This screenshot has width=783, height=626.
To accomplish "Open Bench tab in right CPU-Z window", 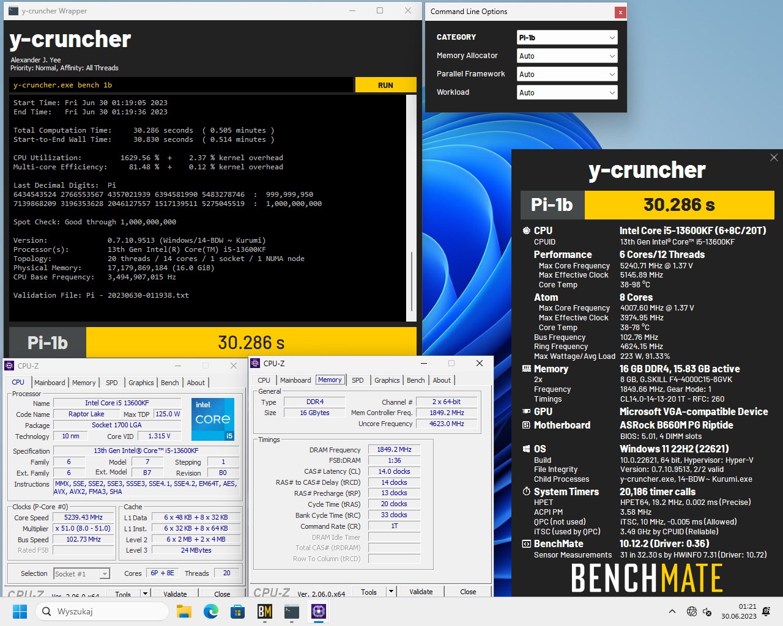I will coord(415,380).
